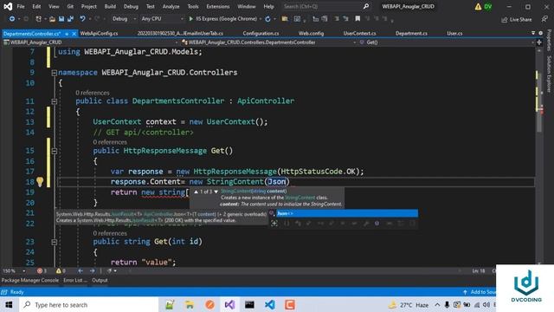Open the Git menu

70,6
